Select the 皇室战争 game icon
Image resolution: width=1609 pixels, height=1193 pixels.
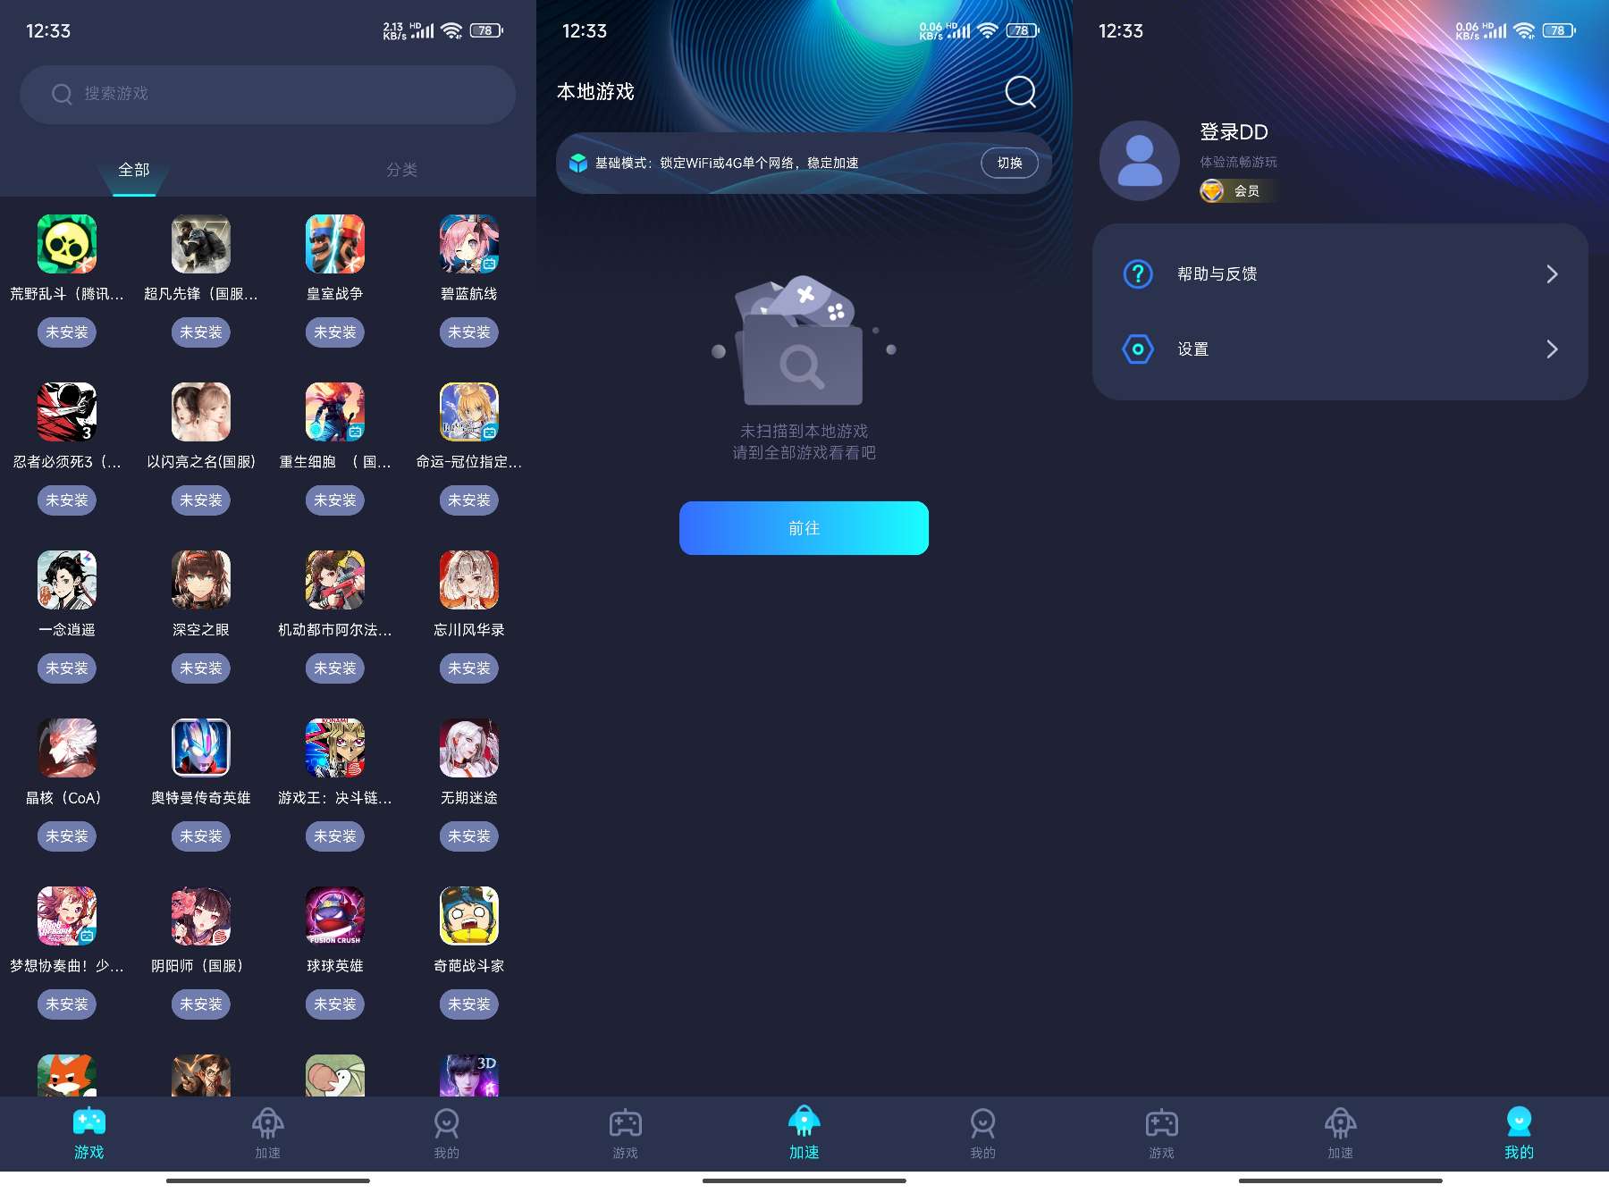[x=335, y=244]
